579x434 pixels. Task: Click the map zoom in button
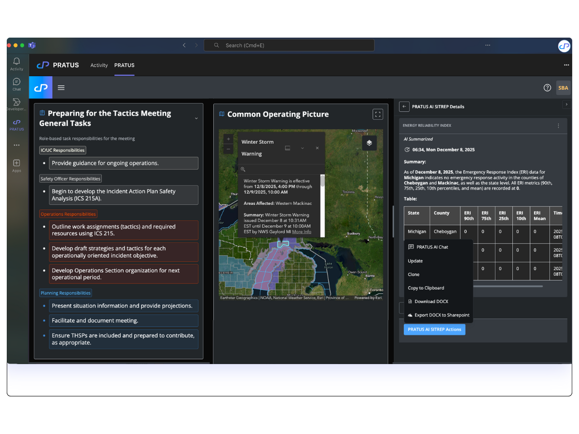click(x=228, y=139)
